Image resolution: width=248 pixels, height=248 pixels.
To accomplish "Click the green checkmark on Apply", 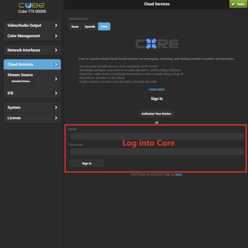I will click(x=233, y=4).
